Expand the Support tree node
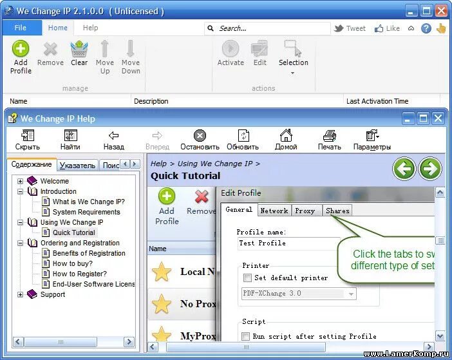452x360 pixels. coord(20,294)
